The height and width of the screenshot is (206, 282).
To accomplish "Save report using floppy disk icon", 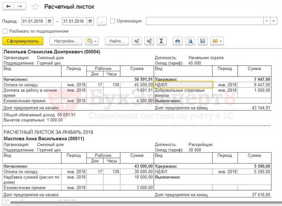I will point(203,41).
